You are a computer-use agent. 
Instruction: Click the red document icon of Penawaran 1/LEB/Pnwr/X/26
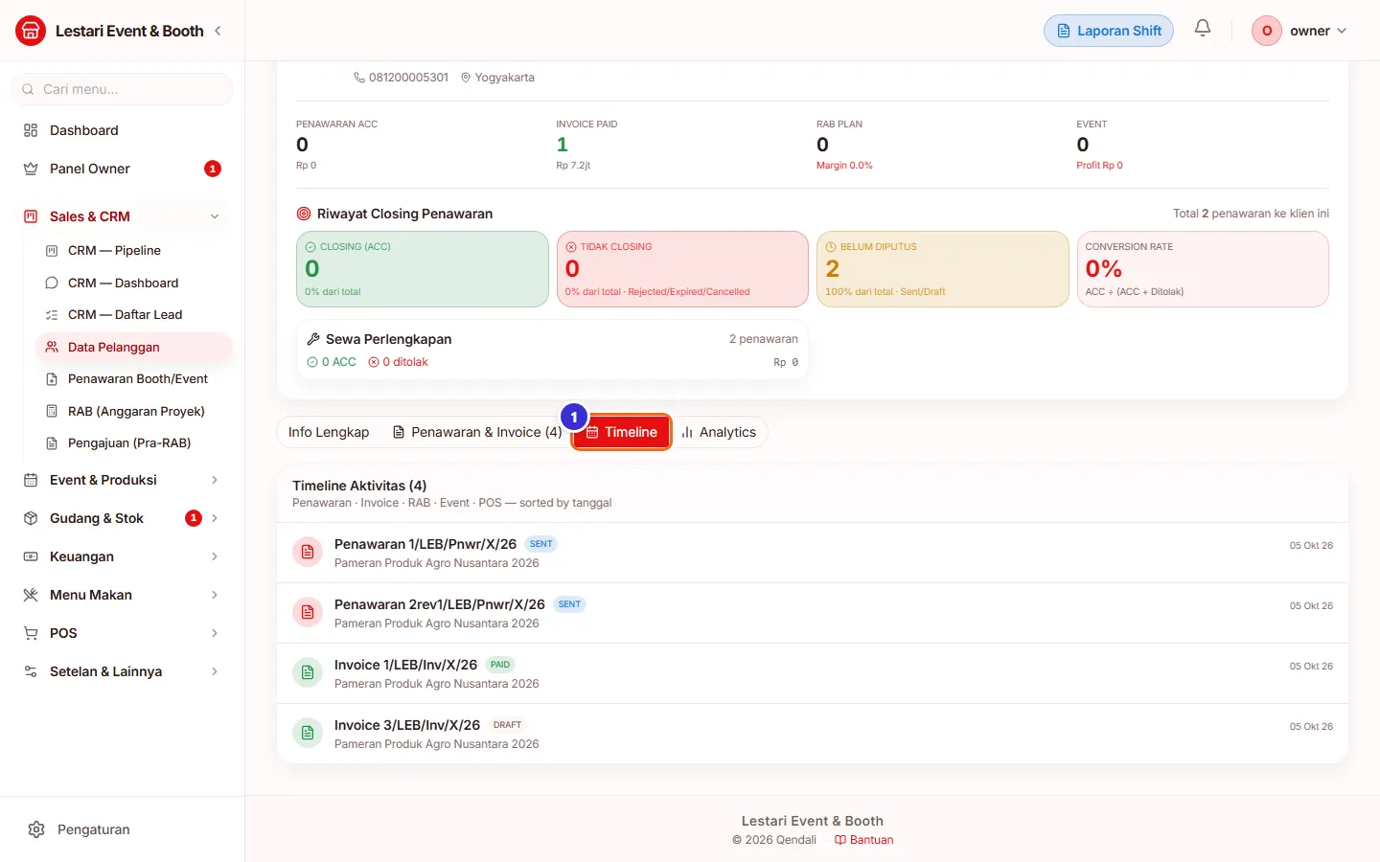[x=308, y=552]
